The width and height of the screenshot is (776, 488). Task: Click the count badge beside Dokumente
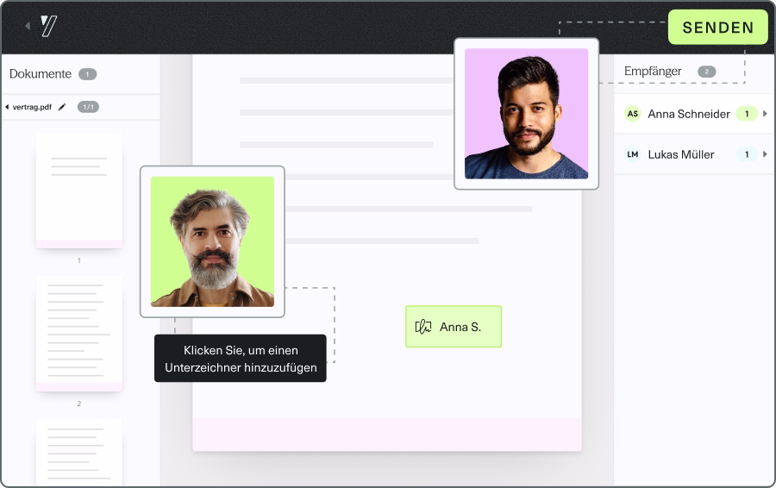(87, 74)
